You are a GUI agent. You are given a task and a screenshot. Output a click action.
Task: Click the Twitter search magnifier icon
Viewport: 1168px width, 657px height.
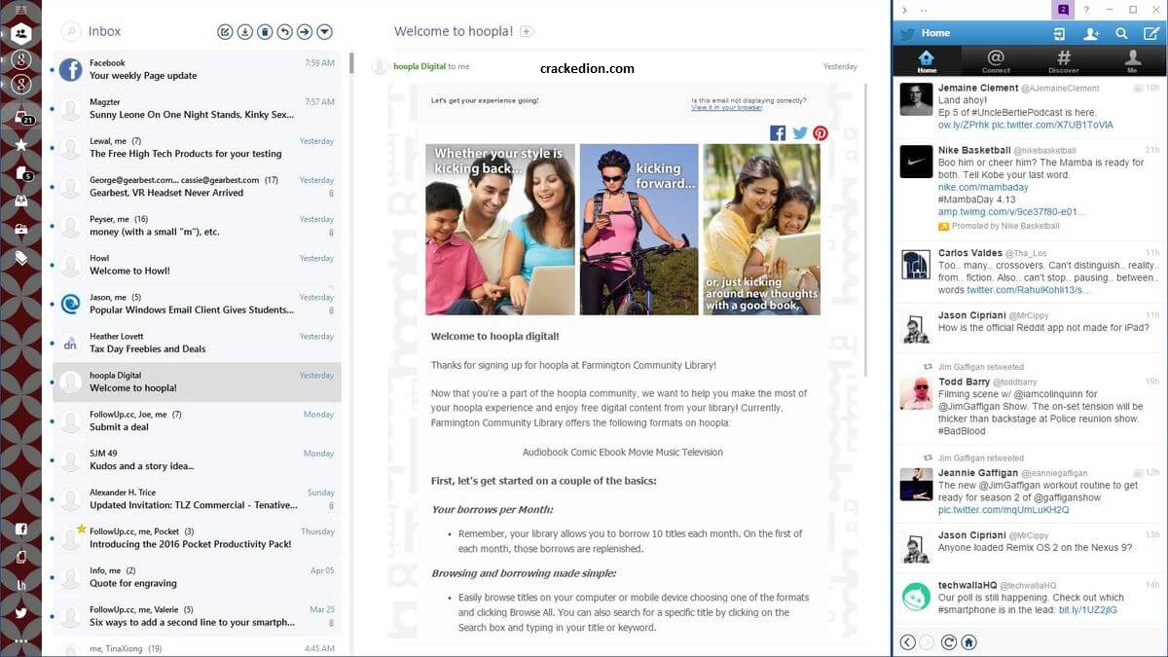pos(1122,33)
